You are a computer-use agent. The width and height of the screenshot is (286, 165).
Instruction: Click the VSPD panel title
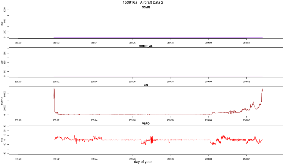146,124
